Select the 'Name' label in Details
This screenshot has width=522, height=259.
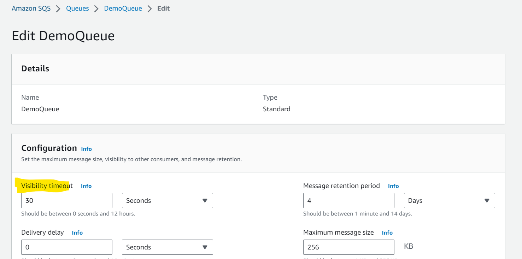[x=30, y=98]
